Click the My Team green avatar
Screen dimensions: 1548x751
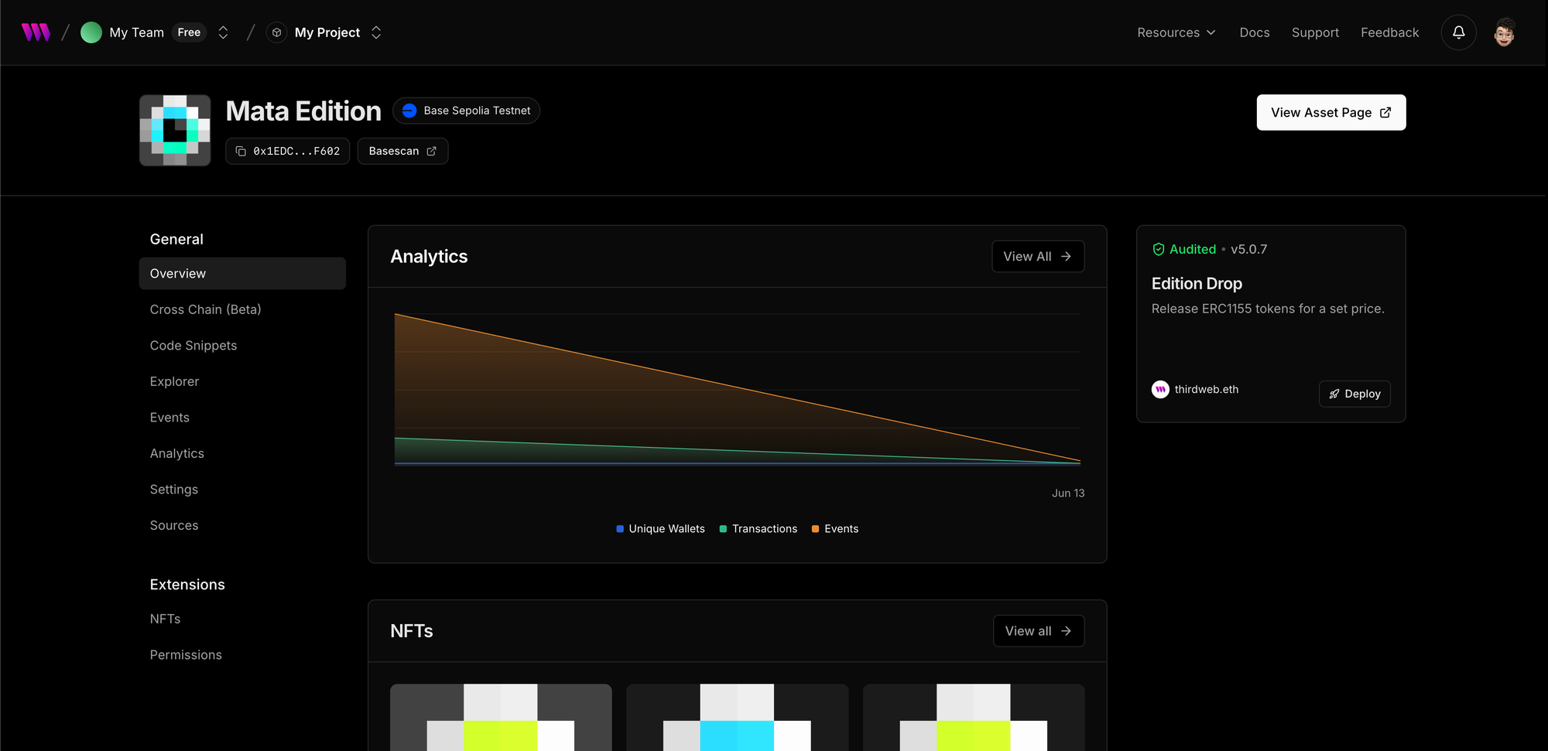click(x=91, y=32)
